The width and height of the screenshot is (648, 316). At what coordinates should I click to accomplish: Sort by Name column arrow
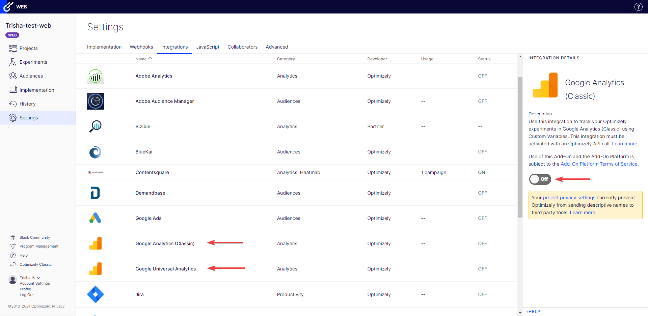click(x=150, y=58)
